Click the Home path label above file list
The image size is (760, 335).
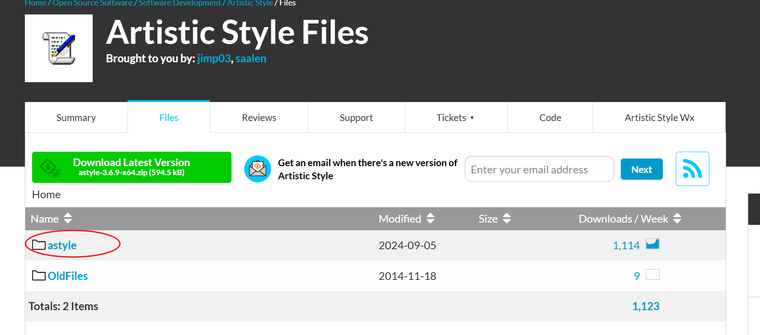click(46, 195)
